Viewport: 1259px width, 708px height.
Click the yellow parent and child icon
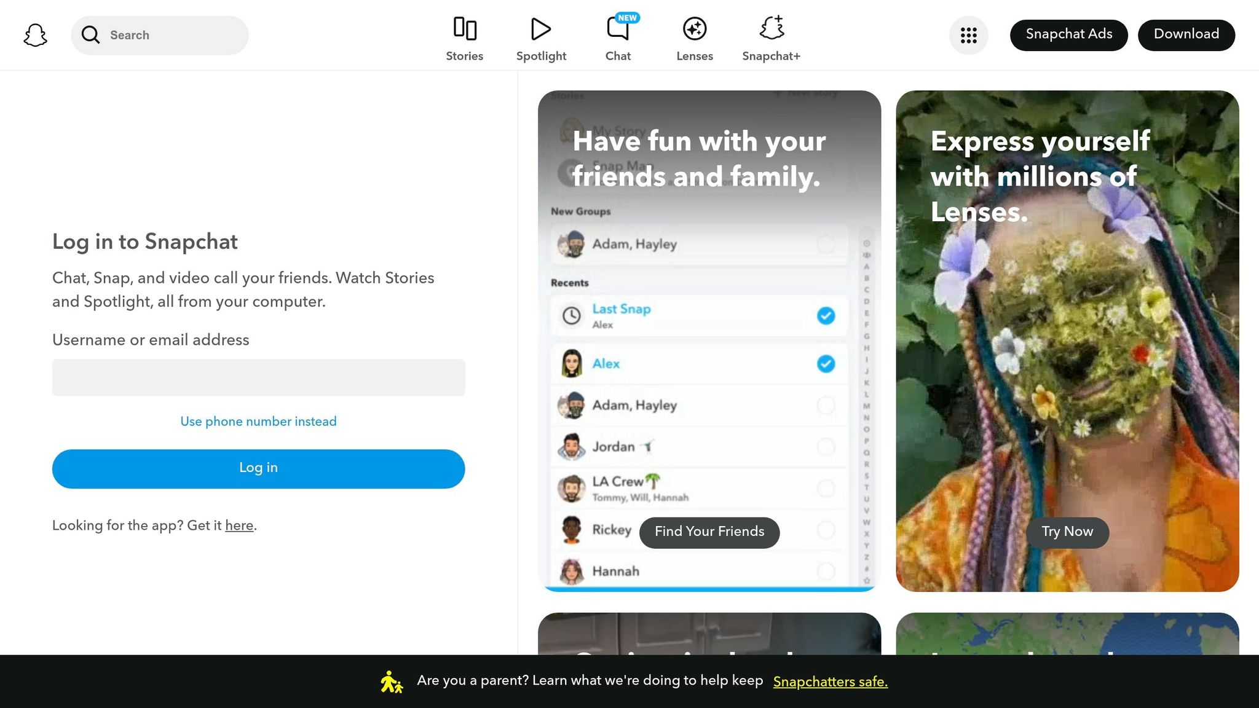tap(392, 682)
